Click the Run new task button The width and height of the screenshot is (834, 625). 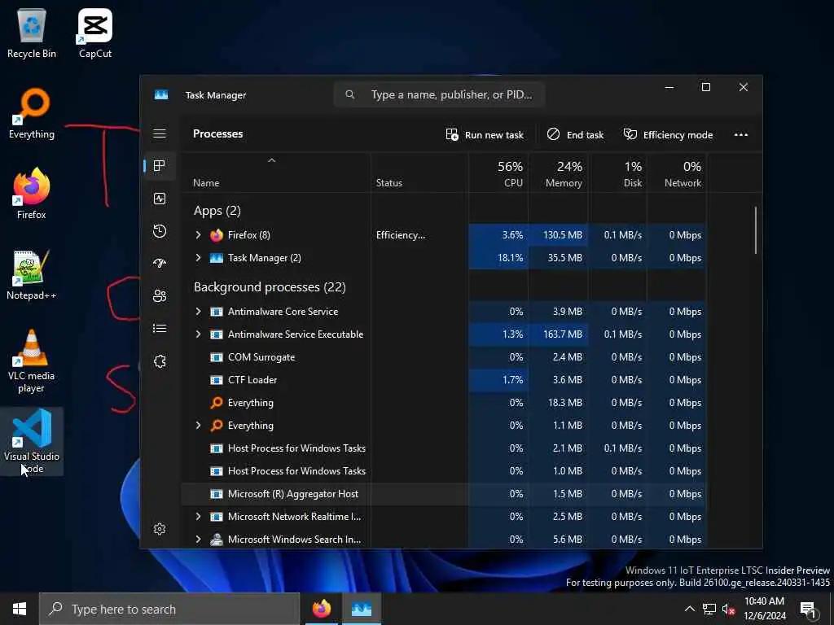(485, 134)
